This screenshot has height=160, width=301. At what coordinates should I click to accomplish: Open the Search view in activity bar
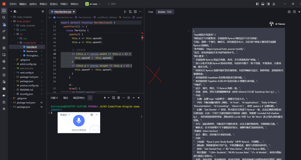(x=4, y=17)
